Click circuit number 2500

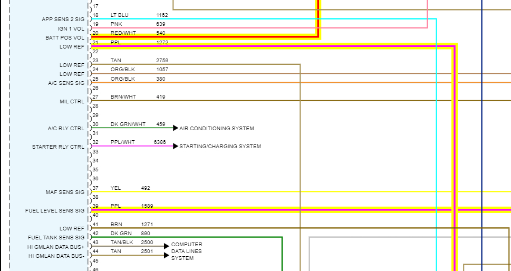147,243
